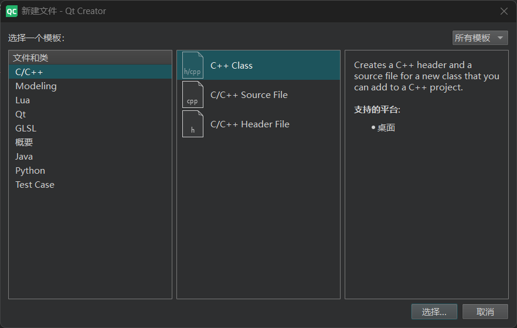Click the Qt Creator logo in title bar
This screenshot has width=517, height=328.
click(x=12, y=11)
